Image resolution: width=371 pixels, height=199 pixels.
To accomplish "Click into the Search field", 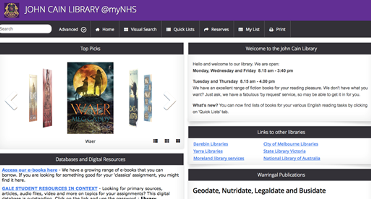I will tap(25, 29).
